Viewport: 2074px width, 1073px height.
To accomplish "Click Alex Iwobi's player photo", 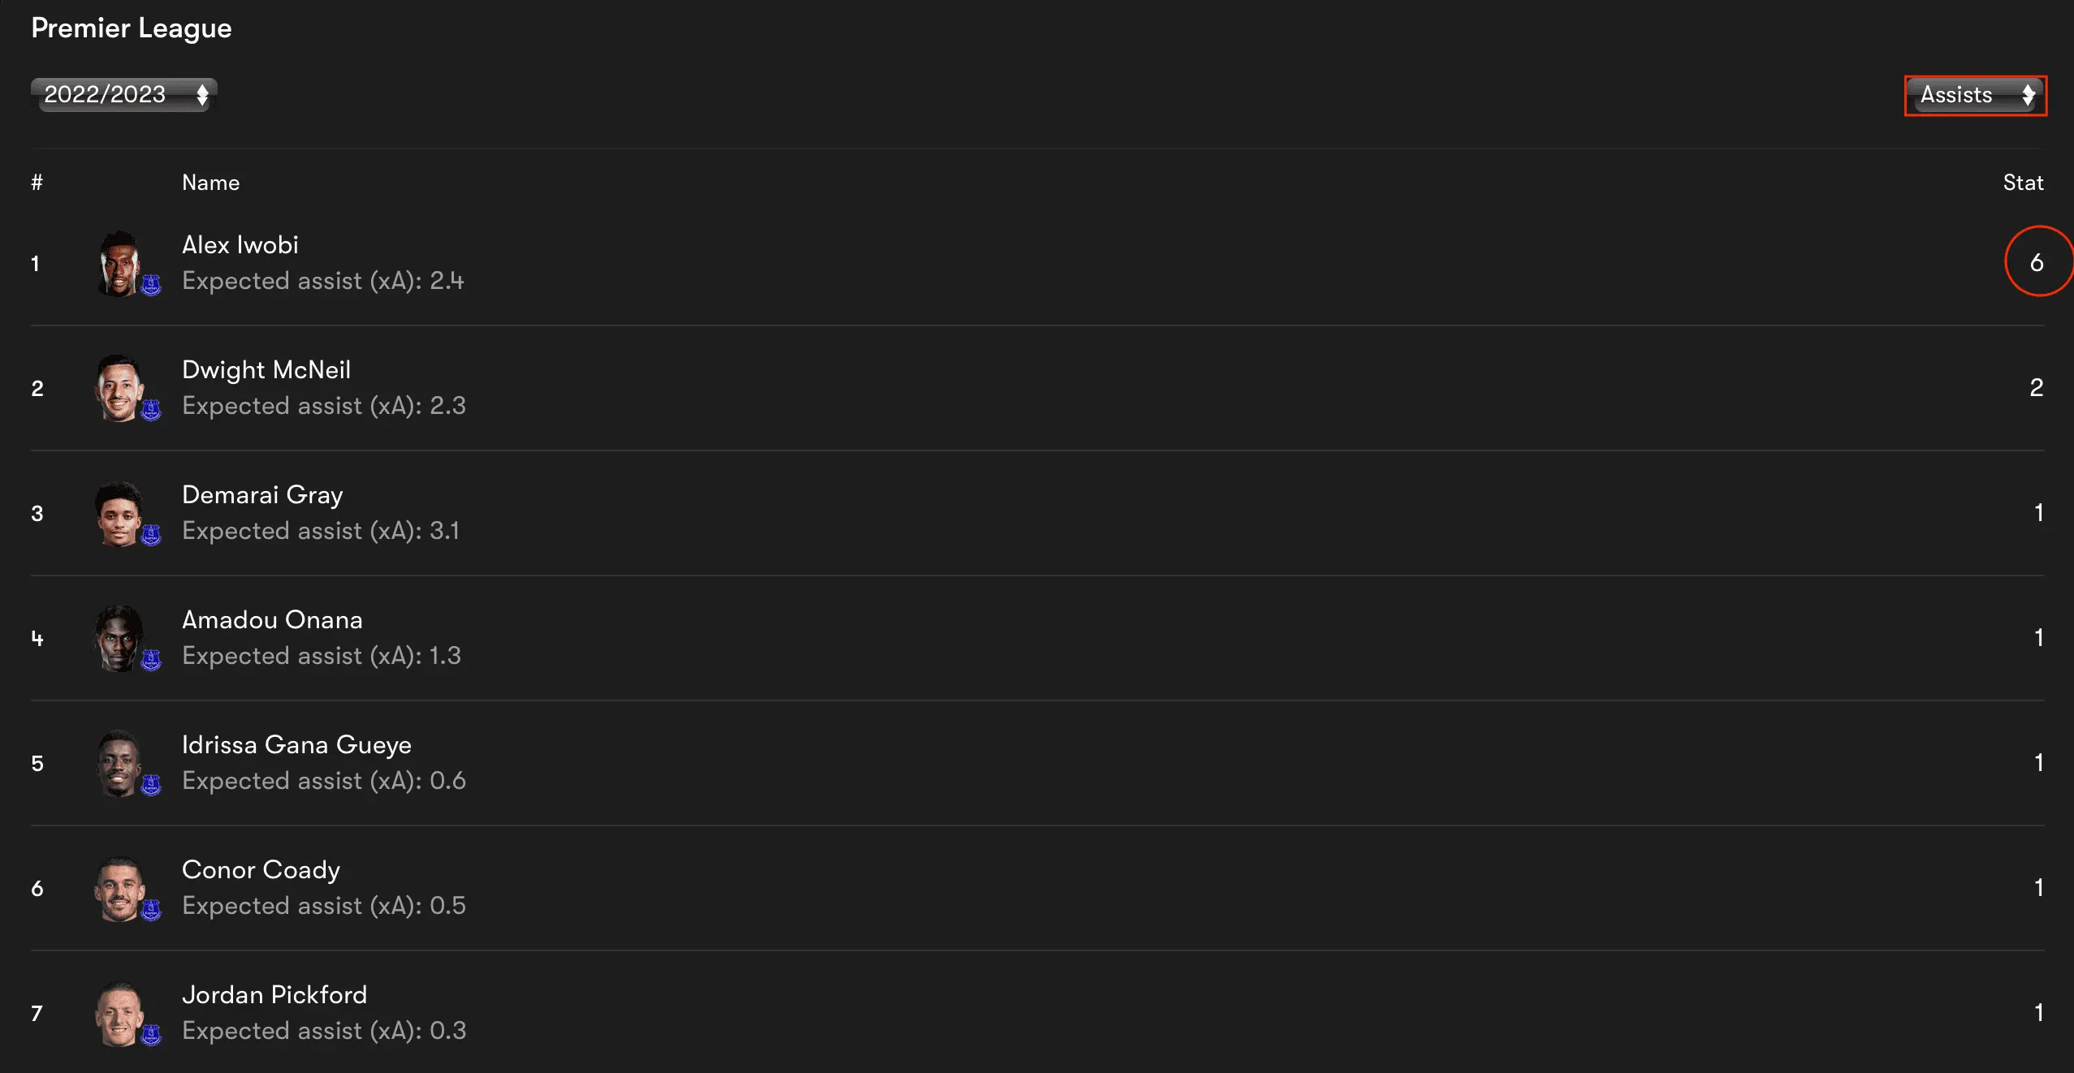I will [x=119, y=263].
